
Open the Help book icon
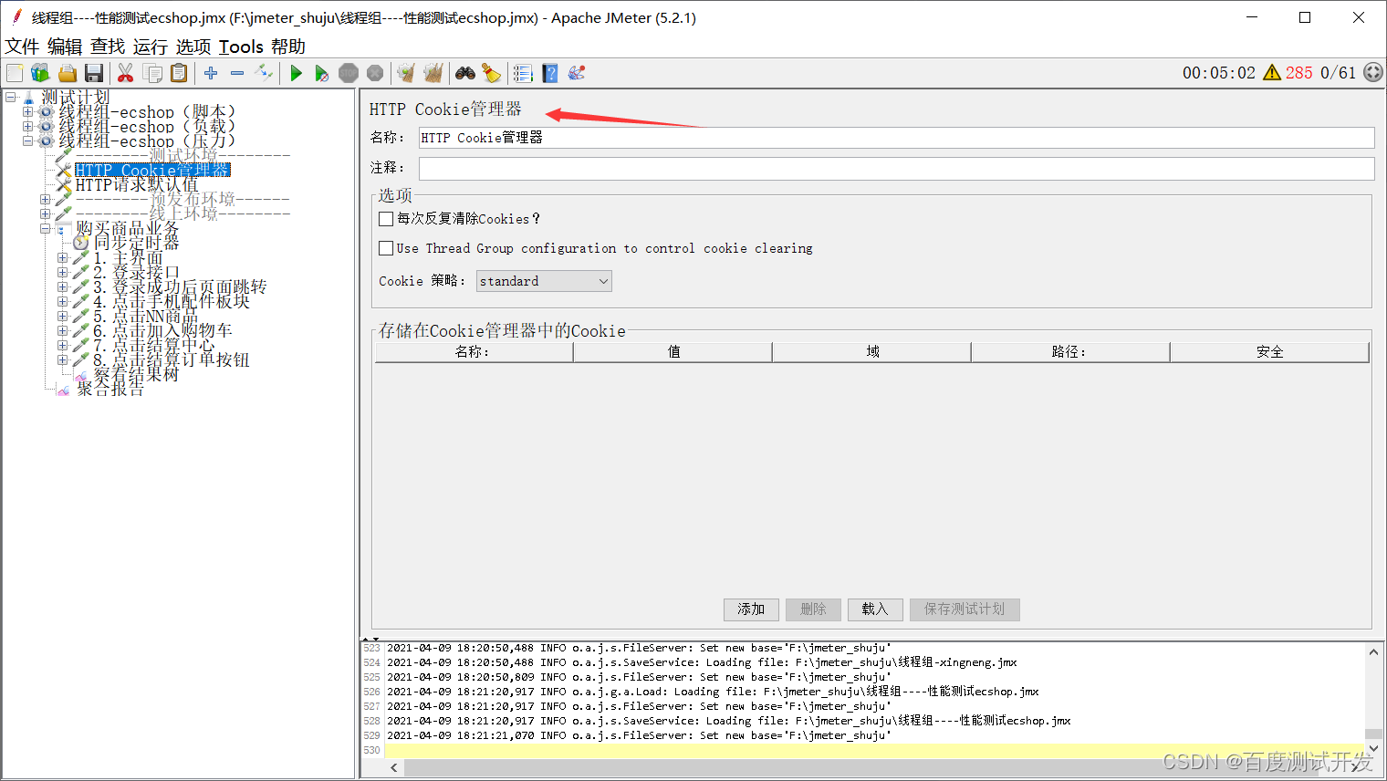click(x=549, y=73)
